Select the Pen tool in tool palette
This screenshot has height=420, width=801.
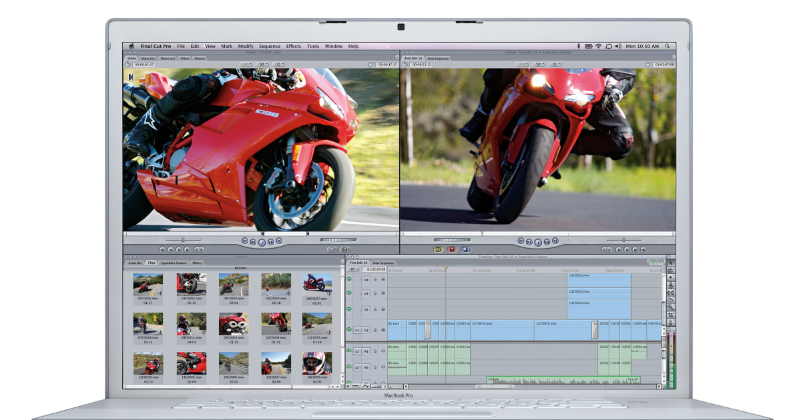pyautogui.click(x=671, y=322)
